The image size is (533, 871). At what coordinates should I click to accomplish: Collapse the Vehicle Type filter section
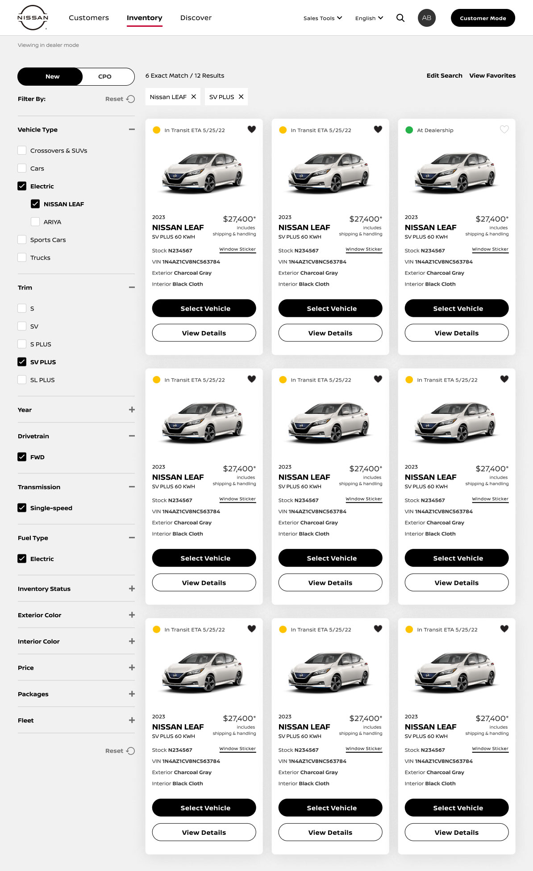(x=132, y=129)
